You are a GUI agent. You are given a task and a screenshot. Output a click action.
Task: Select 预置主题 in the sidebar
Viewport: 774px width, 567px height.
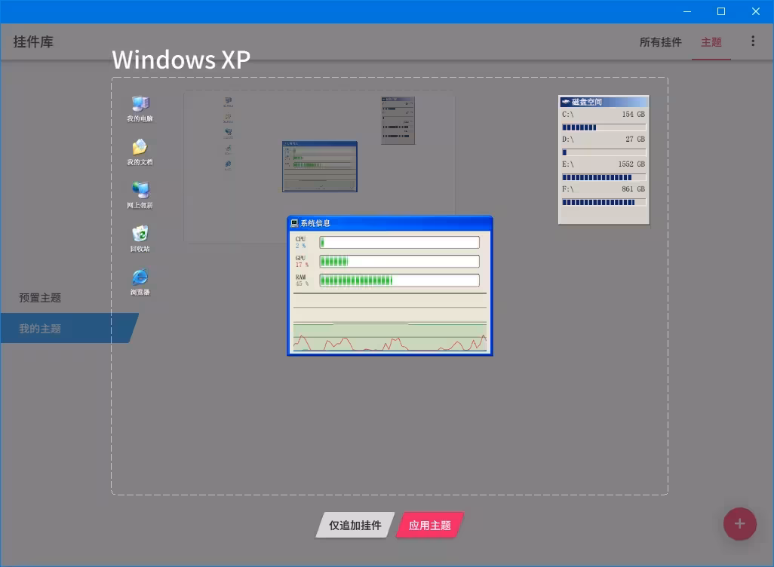[40, 298]
